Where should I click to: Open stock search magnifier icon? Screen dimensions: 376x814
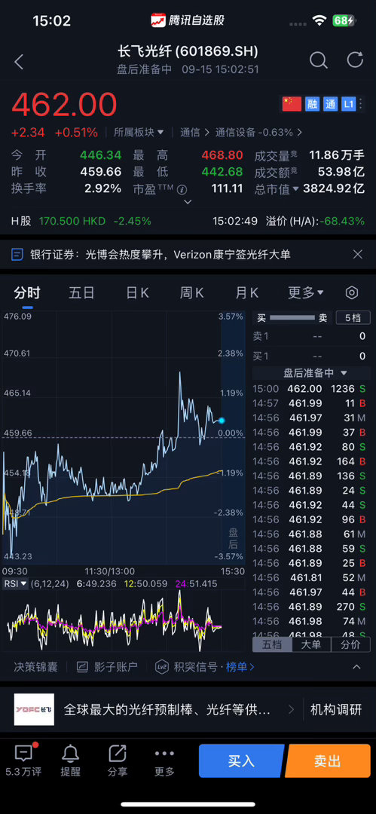(318, 60)
